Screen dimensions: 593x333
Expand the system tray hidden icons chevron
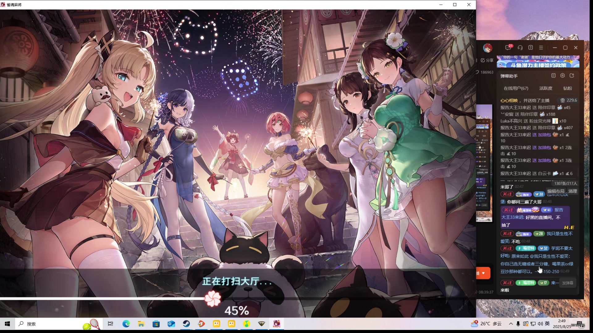tap(511, 324)
